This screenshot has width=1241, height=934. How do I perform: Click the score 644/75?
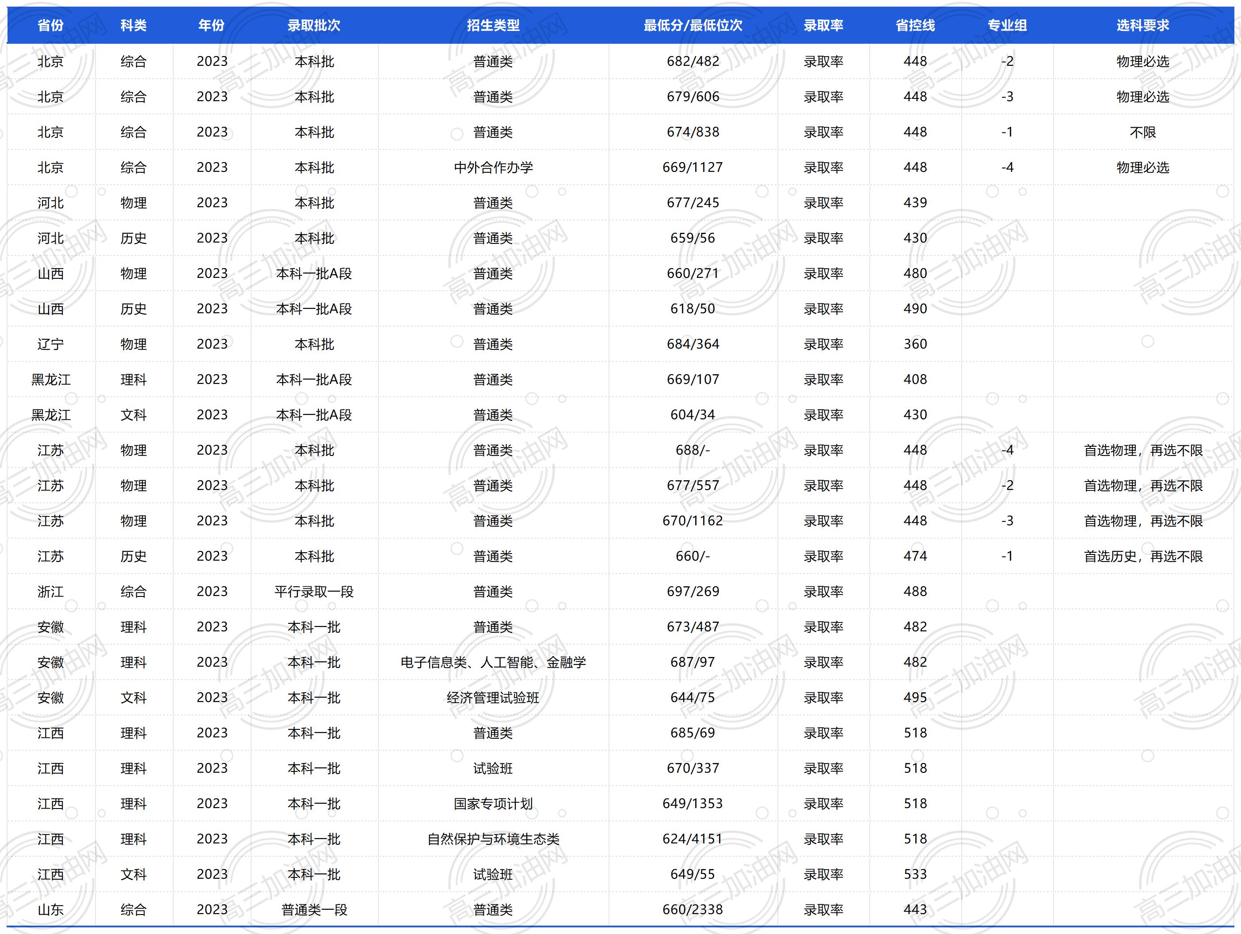coord(693,697)
